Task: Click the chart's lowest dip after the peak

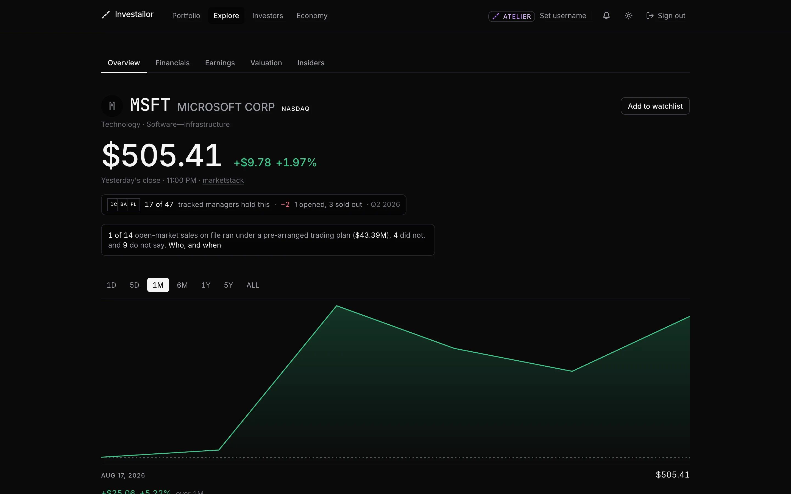Action: pyautogui.click(x=572, y=371)
